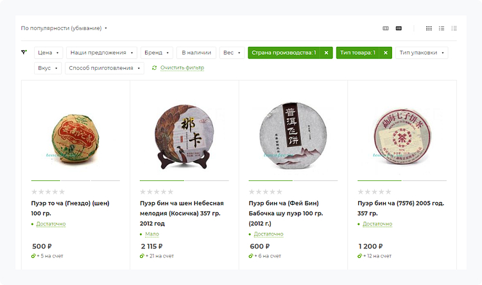Remove the 'Страна производства' filter

326,53
